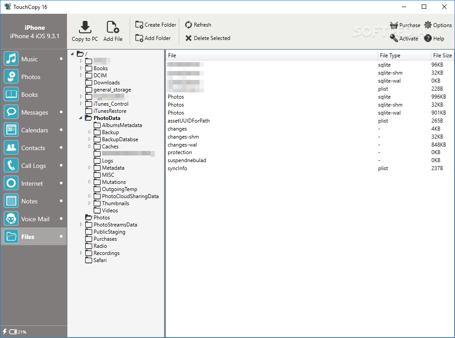Sort by the File column header

271,55
